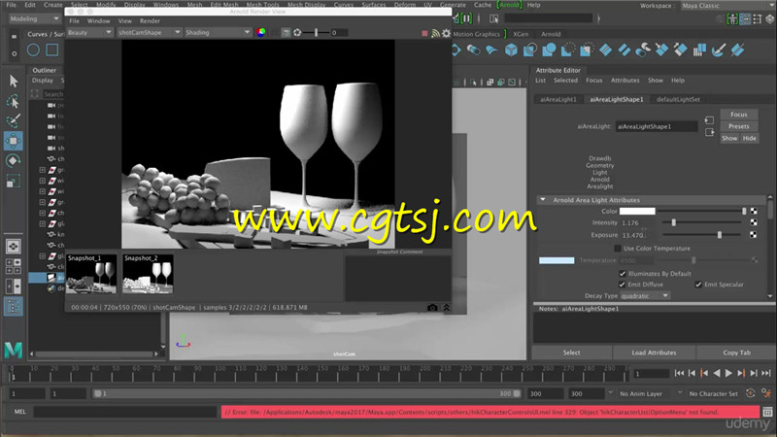Stop the Arnold render with red button
This screenshot has height=437, width=777.
tap(424, 33)
